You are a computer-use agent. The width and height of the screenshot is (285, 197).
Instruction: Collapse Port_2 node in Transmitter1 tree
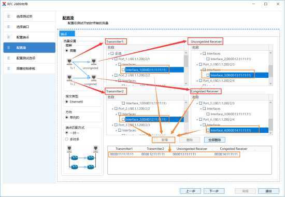coord(112,75)
